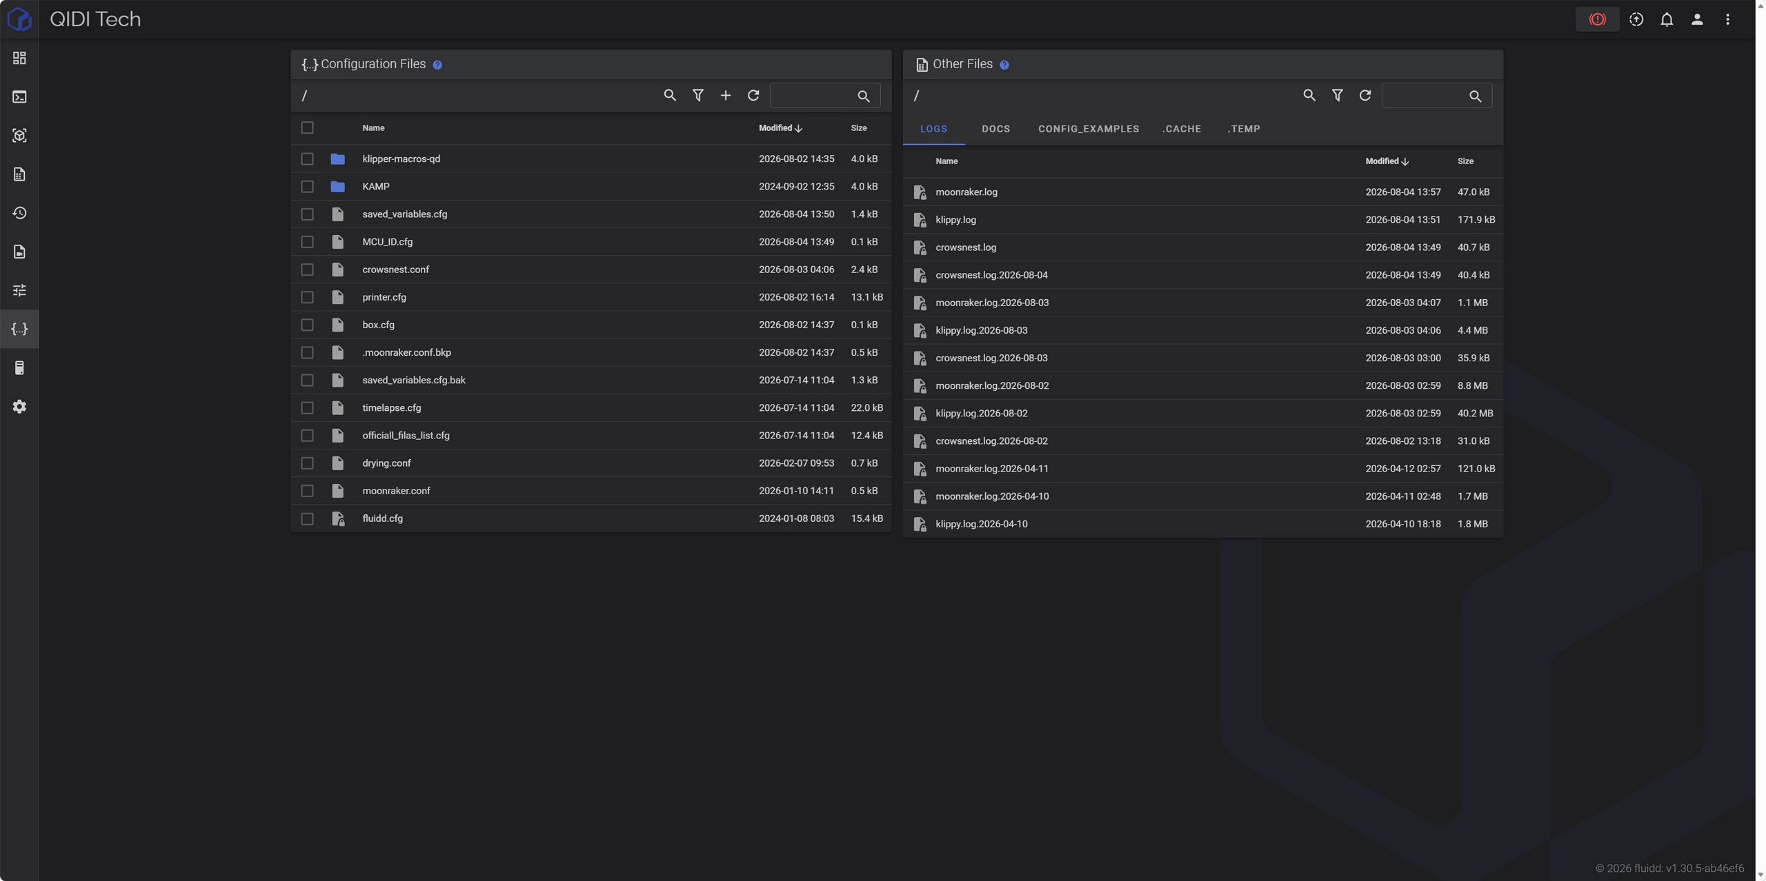
Task: Switch to the DOCS tab
Action: pyautogui.click(x=996, y=129)
